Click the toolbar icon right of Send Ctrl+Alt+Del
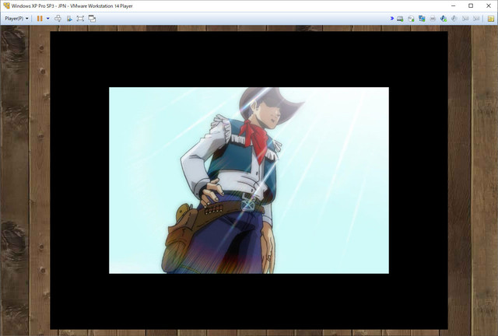Screen dimensions: 498x336 (x=69, y=19)
